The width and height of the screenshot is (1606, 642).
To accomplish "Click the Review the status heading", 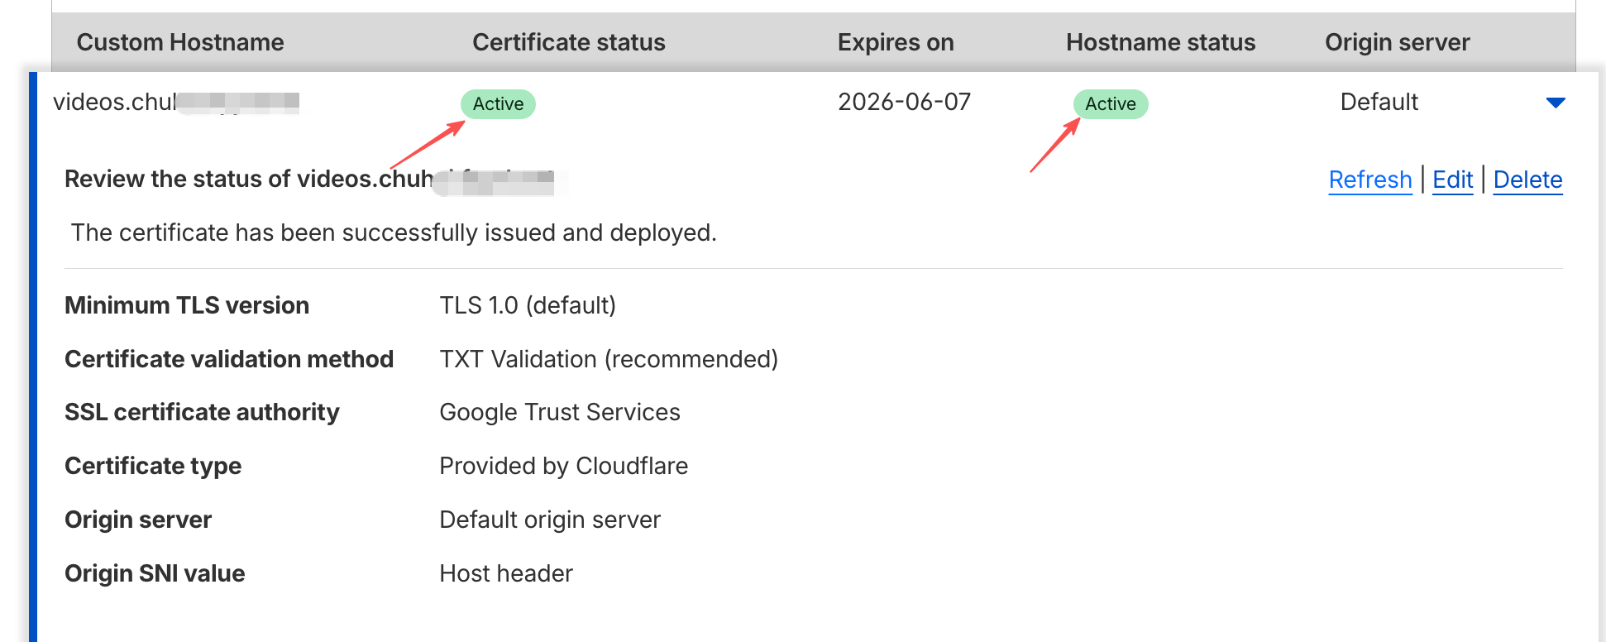I will 309,179.
